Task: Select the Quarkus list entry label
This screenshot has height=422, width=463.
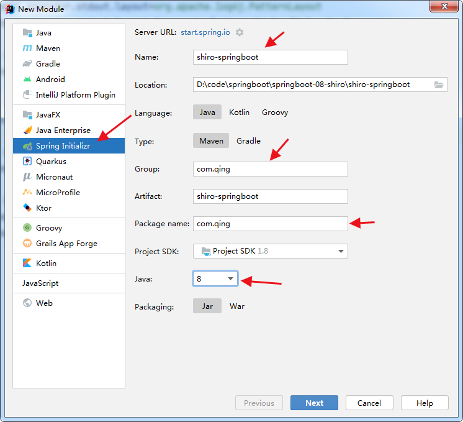Action: (x=51, y=162)
